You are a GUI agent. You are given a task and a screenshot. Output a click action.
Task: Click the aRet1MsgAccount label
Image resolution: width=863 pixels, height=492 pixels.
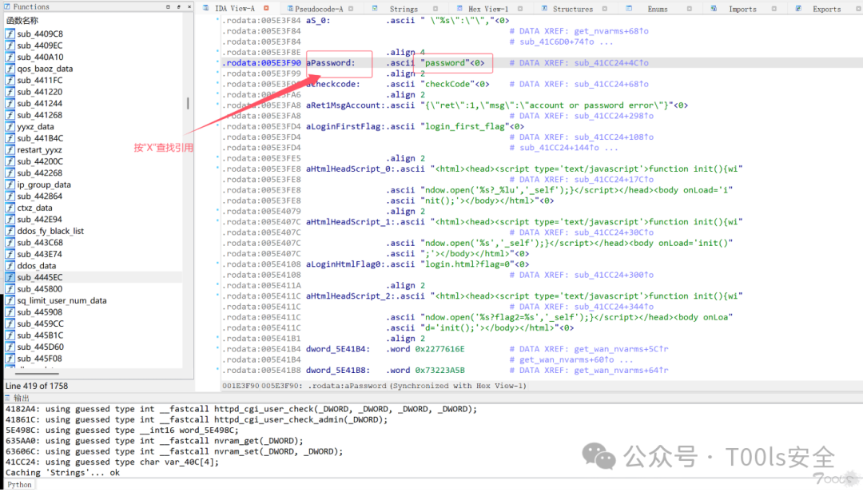click(x=346, y=105)
